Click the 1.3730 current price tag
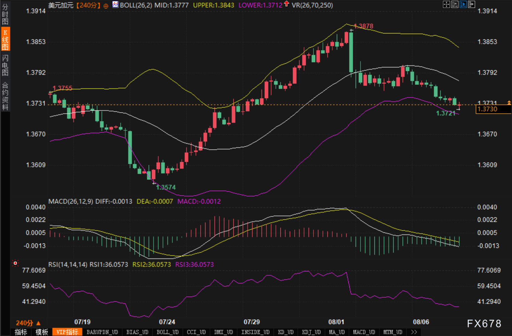This screenshot has height=336, width=512. tap(493, 109)
